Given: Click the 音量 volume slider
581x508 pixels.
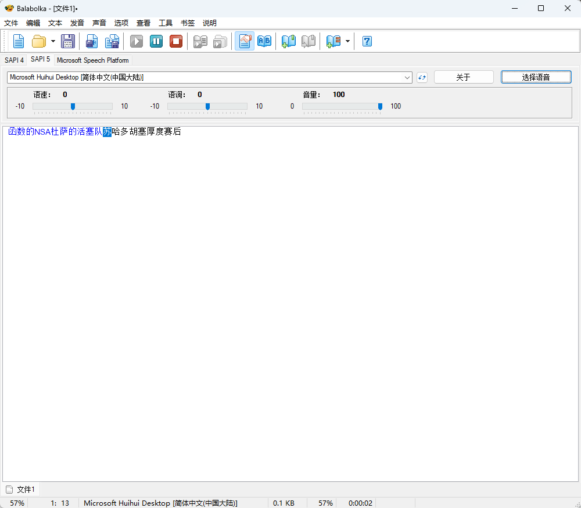Looking at the screenshot, I should (342, 107).
